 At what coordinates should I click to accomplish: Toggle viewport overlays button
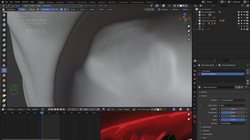click(x=163, y=6)
